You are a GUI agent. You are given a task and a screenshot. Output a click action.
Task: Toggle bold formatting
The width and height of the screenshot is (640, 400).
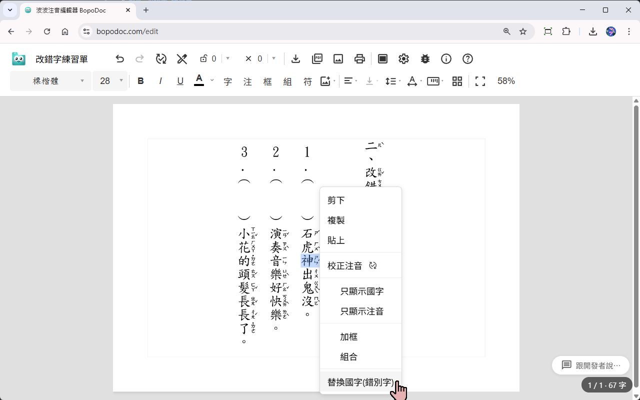pos(140,80)
